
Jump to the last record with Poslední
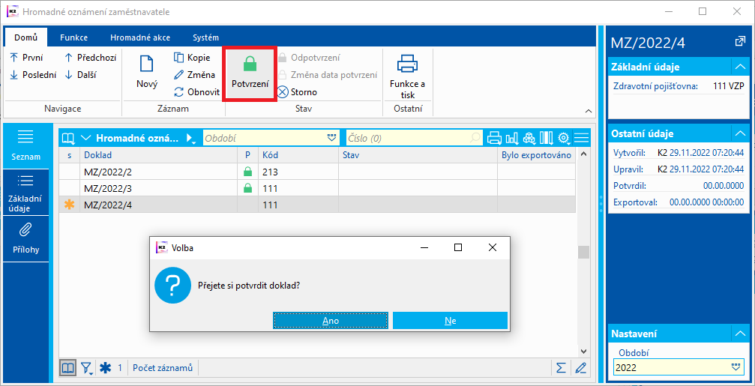(33, 75)
